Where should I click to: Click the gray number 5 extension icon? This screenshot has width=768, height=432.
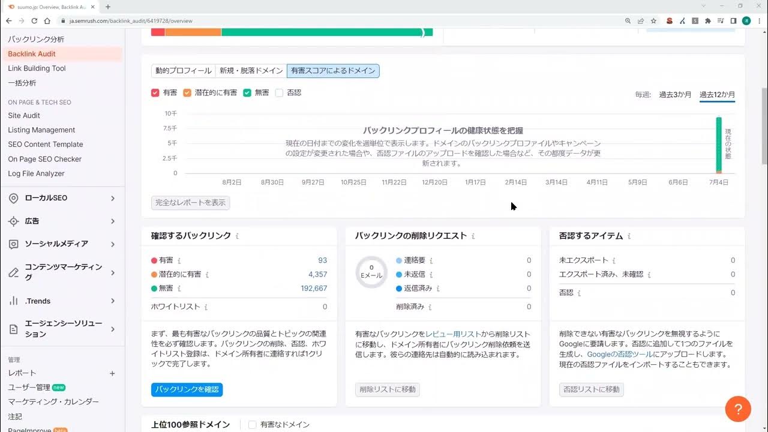click(x=695, y=20)
